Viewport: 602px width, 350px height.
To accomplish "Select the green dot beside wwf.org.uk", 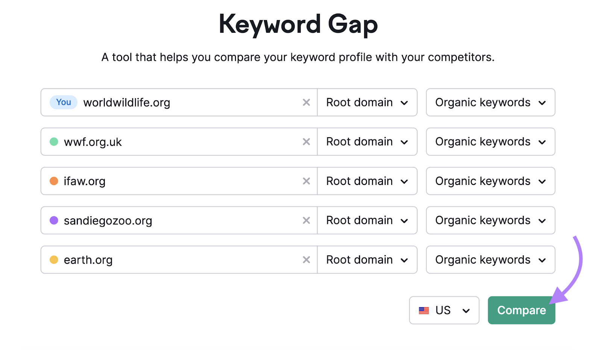I will pyautogui.click(x=53, y=142).
